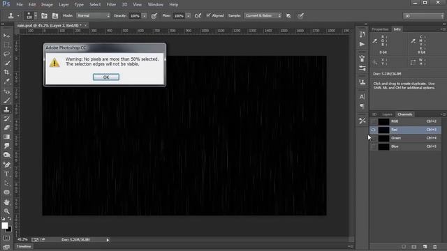
Task: Toggle visibility of Red channel
Action: tap(374, 130)
